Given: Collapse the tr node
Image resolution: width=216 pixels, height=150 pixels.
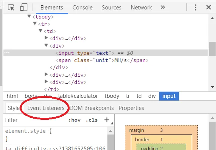Looking at the screenshot, I should pyautogui.click(x=35, y=23).
